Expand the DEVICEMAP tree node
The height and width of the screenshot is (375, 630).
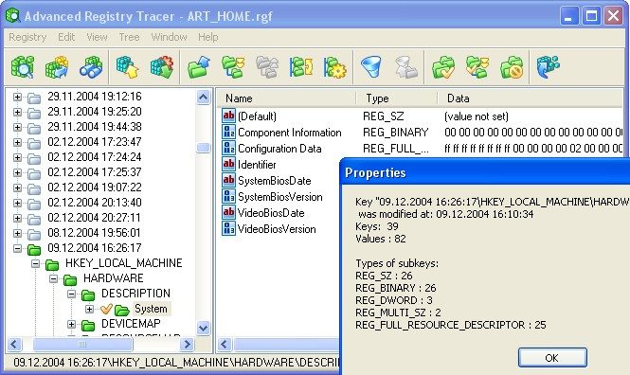click(x=71, y=324)
